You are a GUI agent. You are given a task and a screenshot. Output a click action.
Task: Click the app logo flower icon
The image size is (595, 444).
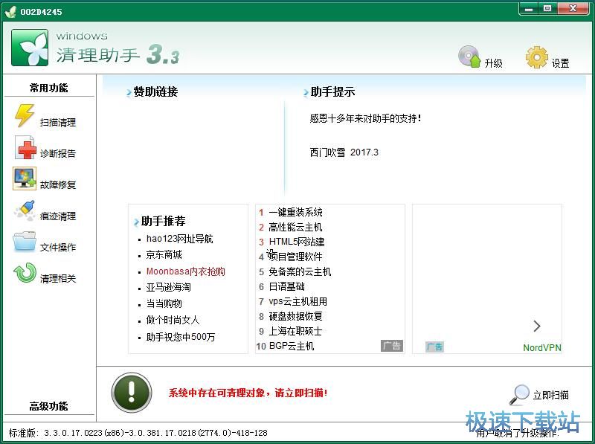[x=30, y=48]
